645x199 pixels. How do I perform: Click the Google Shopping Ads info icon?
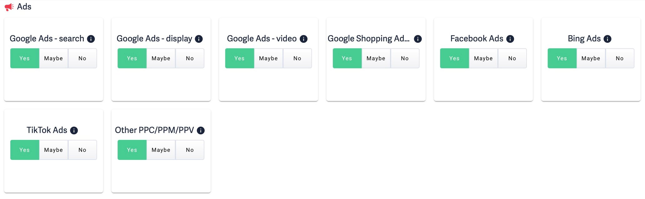click(x=418, y=39)
